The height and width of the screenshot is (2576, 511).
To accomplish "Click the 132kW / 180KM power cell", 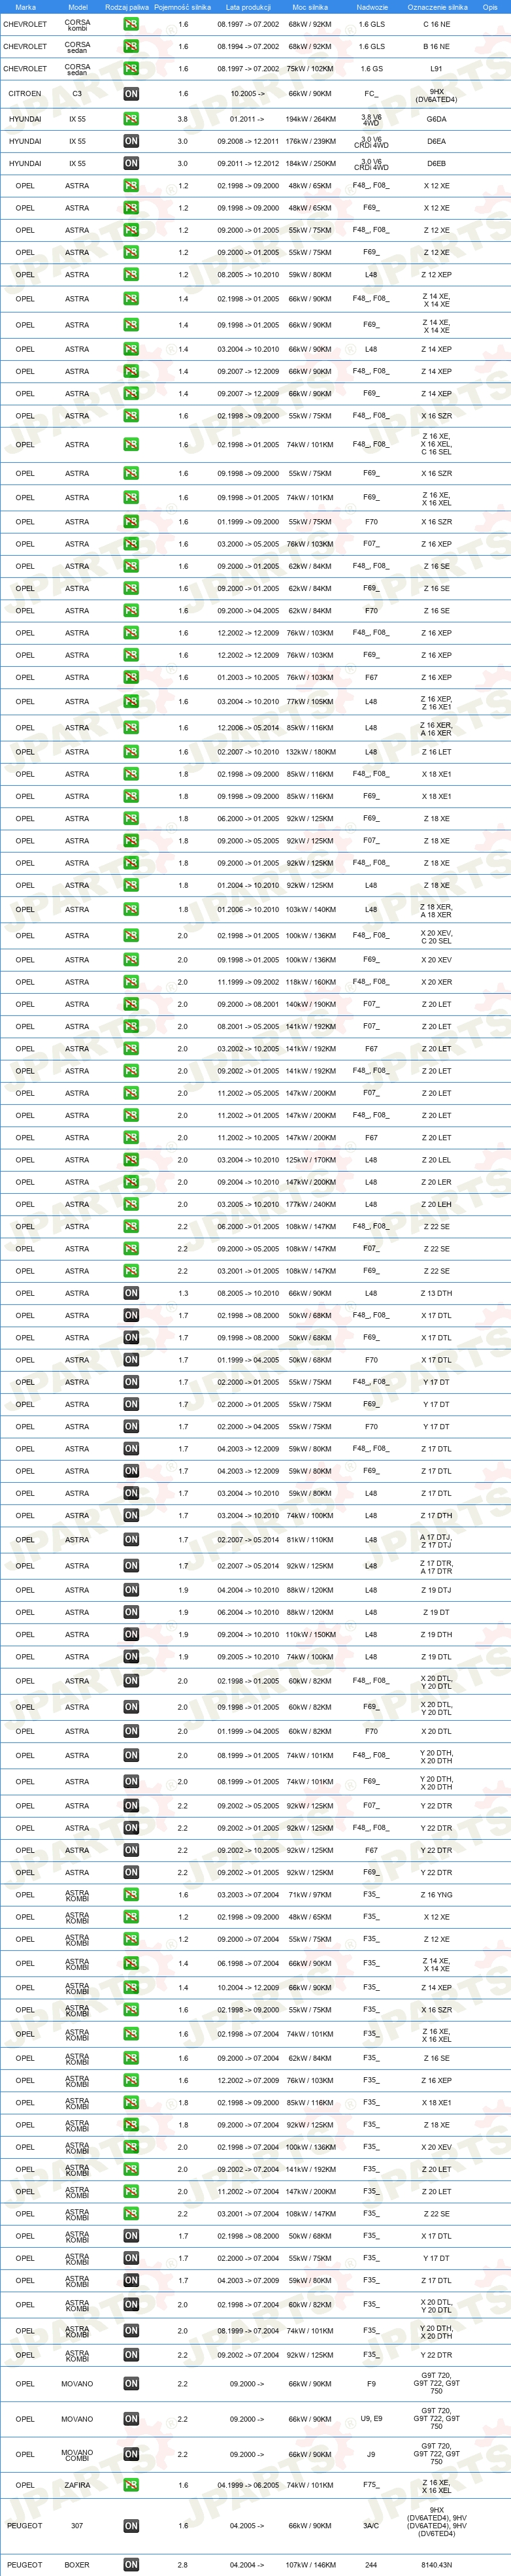I will [310, 752].
